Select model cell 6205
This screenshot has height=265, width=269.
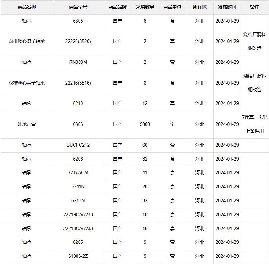click(78, 242)
